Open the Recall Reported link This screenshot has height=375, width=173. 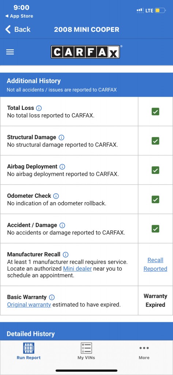155,264
